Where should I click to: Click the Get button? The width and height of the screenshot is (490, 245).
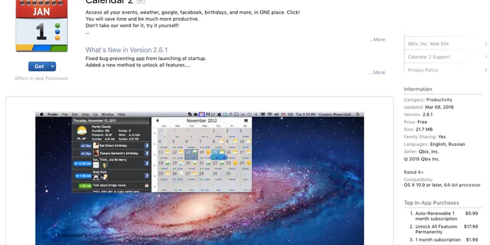pyautogui.click(x=39, y=66)
